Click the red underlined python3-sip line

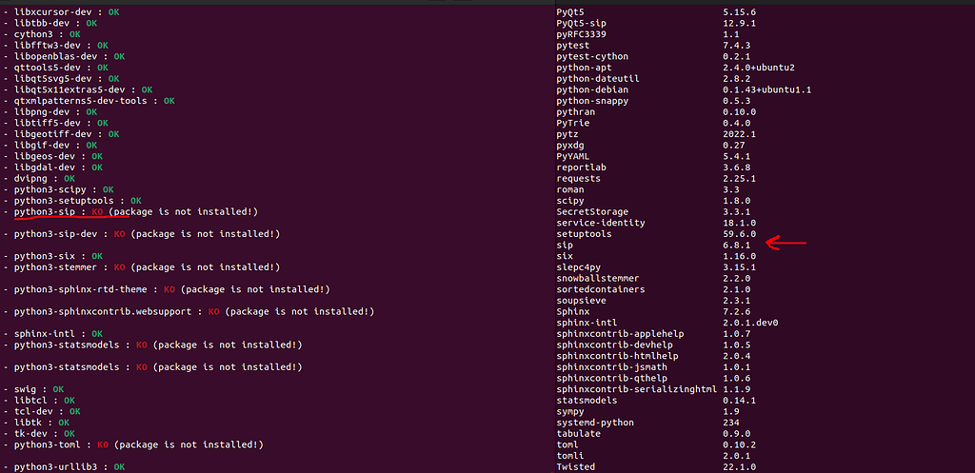(x=130, y=212)
